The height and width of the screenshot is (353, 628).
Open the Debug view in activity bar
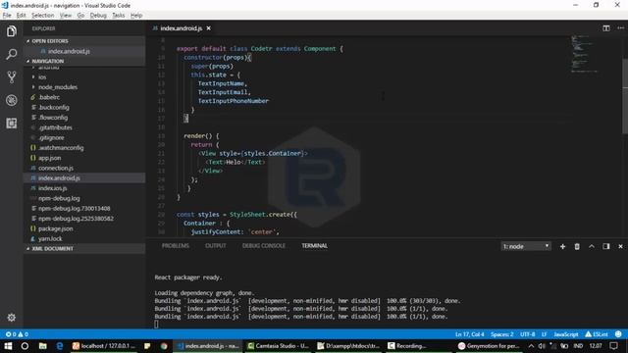(x=11, y=100)
